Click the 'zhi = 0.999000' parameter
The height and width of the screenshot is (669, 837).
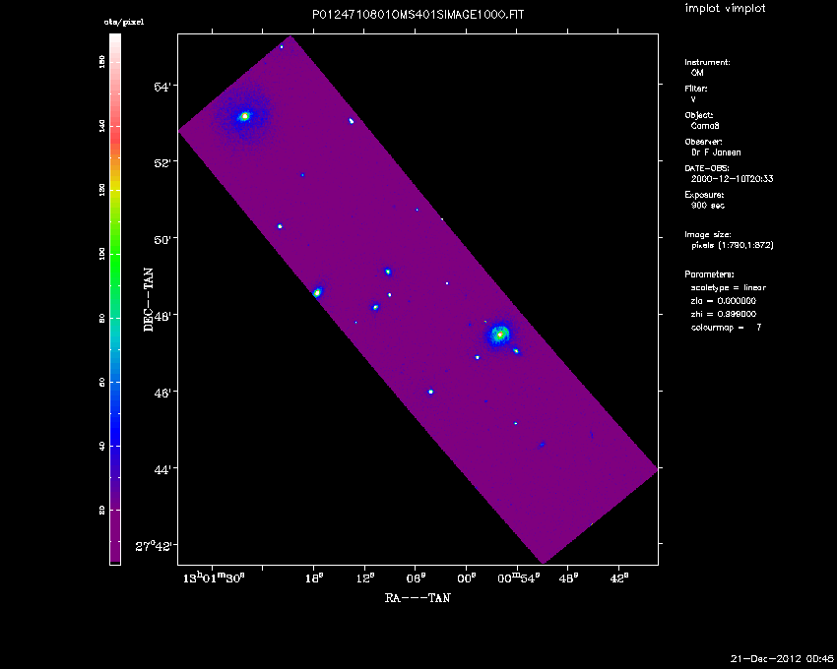tap(724, 314)
